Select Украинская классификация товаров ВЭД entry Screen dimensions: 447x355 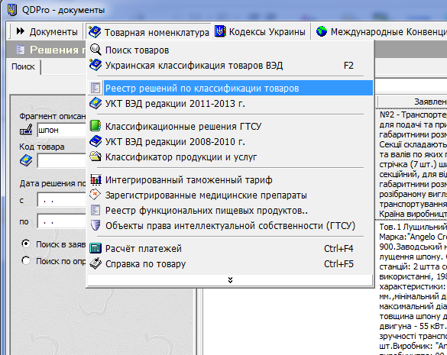click(230, 66)
